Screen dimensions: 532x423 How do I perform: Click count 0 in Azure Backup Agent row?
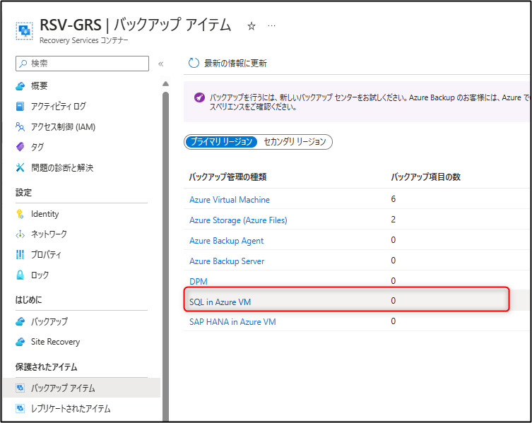(x=394, y=240)
